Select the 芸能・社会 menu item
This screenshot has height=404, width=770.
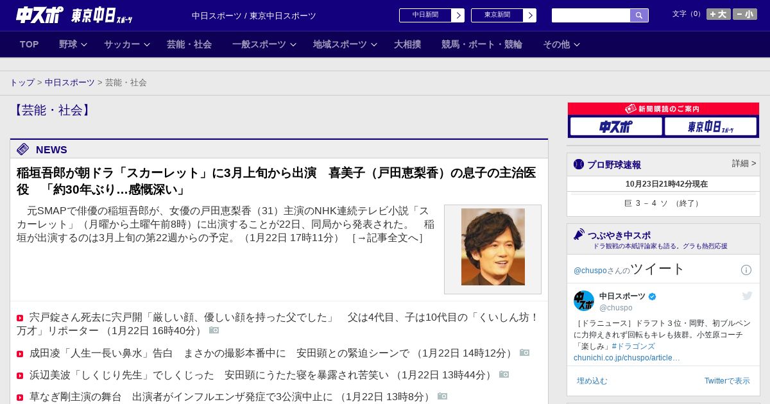(x=189, y=44)
